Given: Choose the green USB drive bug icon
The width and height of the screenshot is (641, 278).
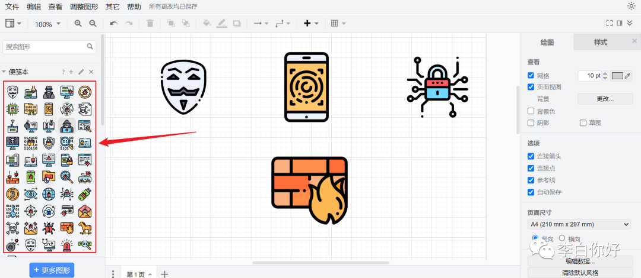Looking at the screenshot, I should [85, 194].
